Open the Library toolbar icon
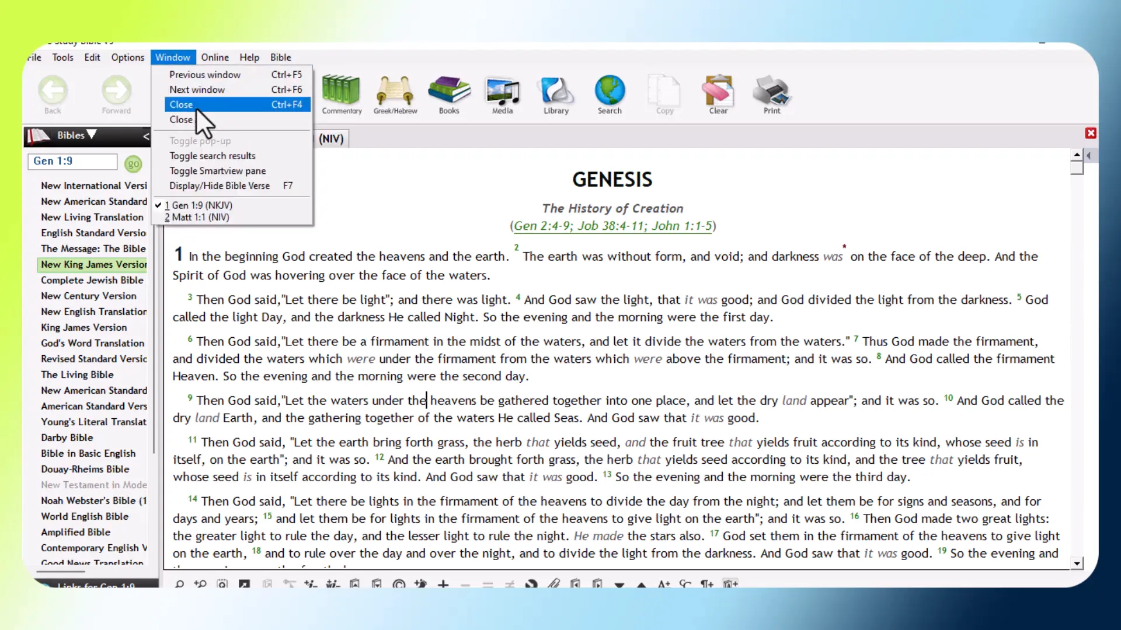This screenshot has width=1121, height=630. coord(556,90)
